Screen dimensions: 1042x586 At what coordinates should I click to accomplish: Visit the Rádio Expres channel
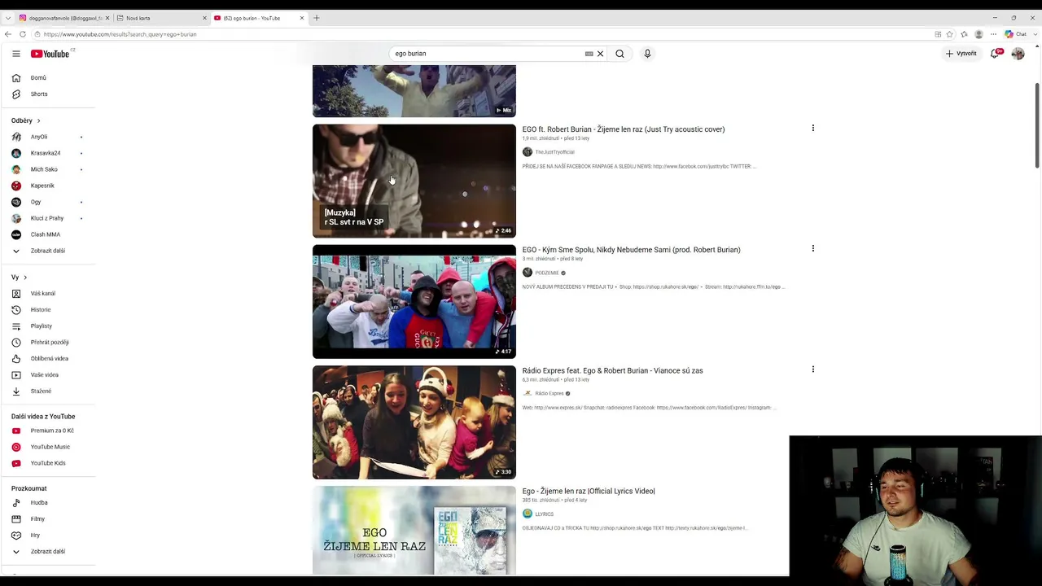coord(549,393)
